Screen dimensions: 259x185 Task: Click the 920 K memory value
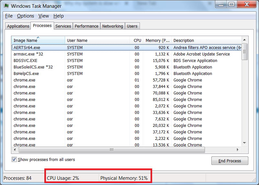[x=164, y=48]
